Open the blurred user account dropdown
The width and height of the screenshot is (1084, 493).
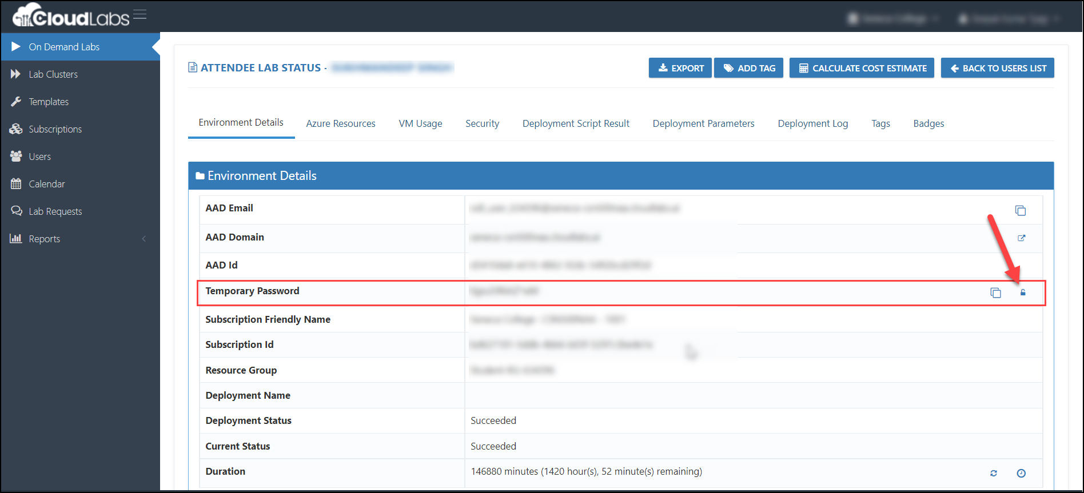coord(1009,19)
